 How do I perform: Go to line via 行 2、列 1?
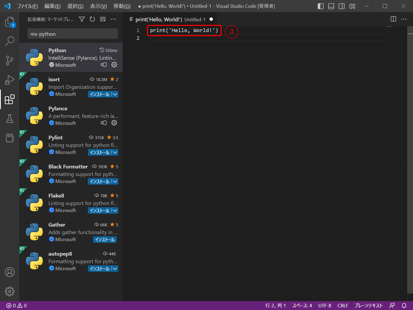click(276, 305)
